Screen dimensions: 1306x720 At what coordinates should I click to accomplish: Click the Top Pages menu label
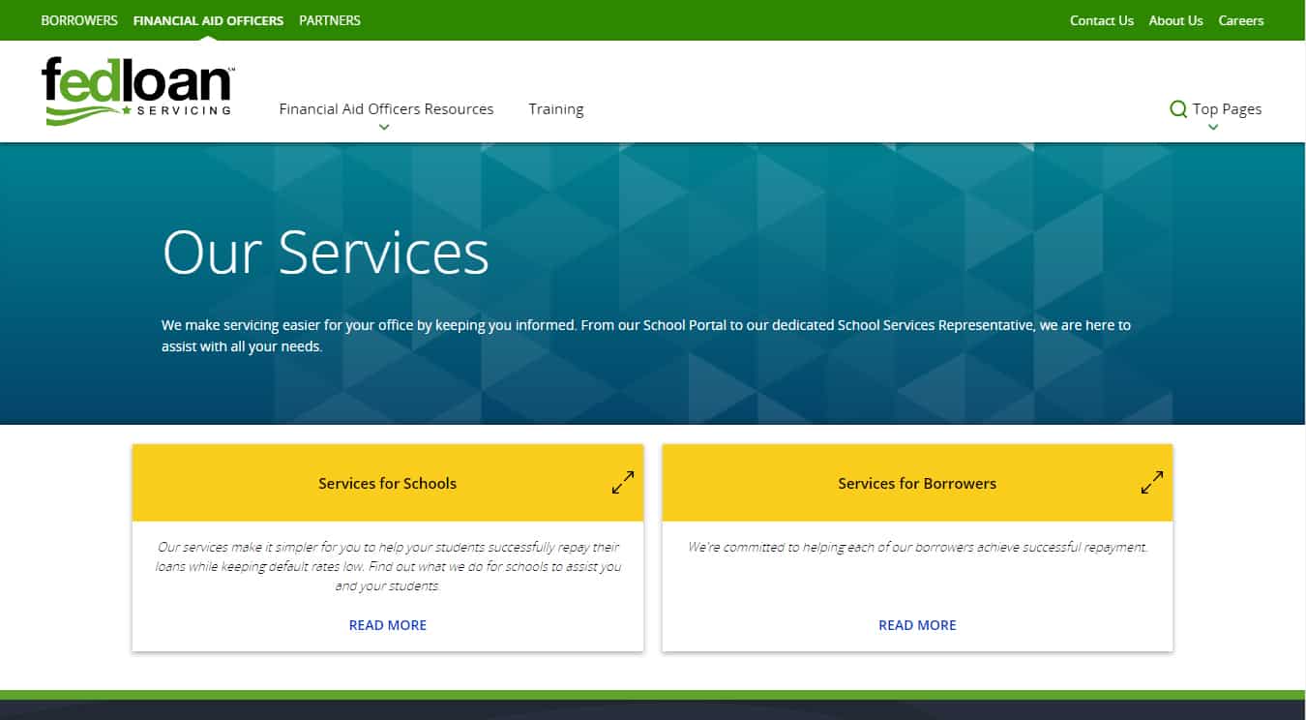1227,109
